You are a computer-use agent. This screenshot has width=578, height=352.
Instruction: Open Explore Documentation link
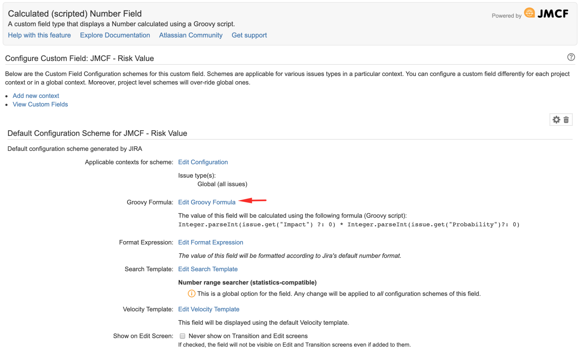[115, 35]
